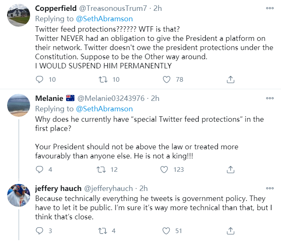Reply to Copperfield's tweet
The width and height of the screenshot is (281, 241).
point(40,79)
